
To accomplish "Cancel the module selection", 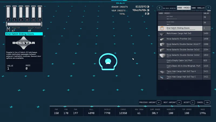I will (x=203, y=102).
